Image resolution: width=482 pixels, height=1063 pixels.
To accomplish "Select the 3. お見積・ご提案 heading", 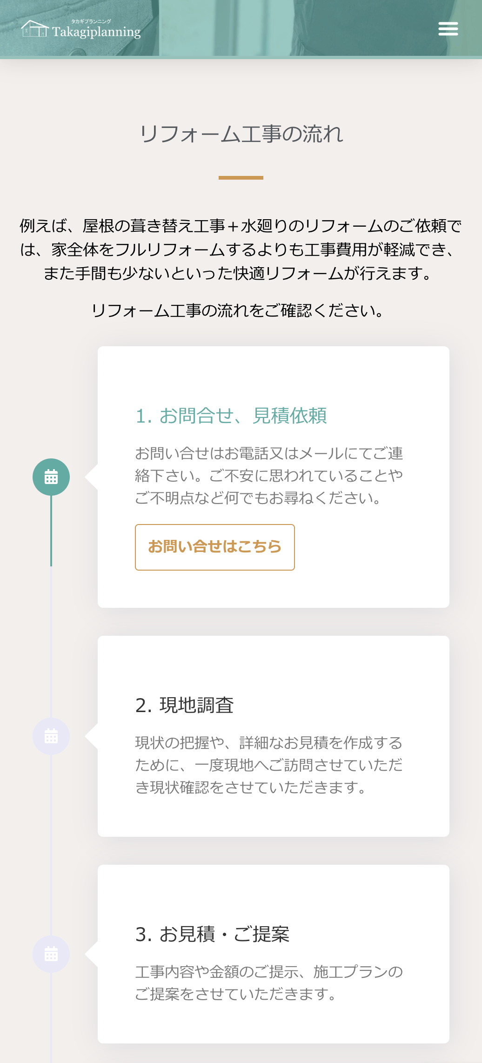I will [212, 934].
